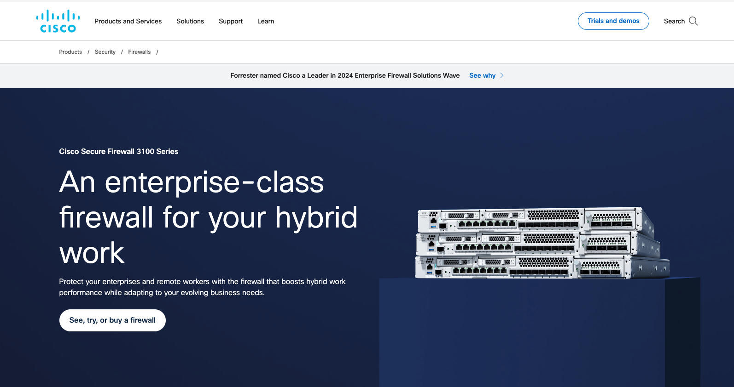This screenshot has height=387, width=734.
Task: Click the Forrester announcement text
Action: [345, 75]
